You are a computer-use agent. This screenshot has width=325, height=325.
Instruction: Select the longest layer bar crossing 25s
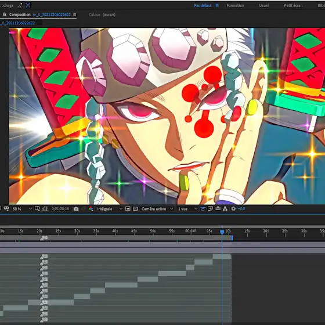[x=51, y=302]
